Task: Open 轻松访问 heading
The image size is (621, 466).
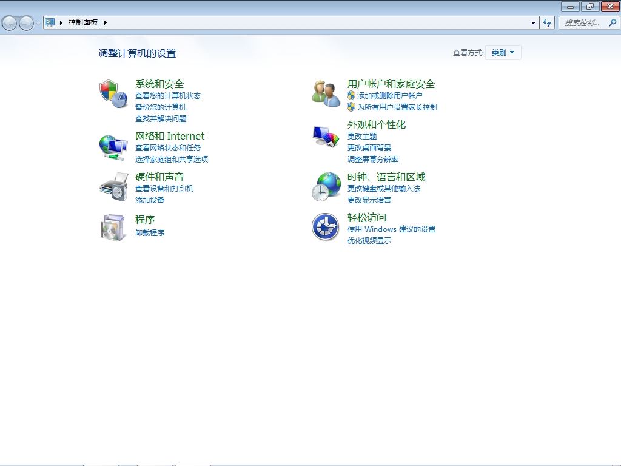Action: tap(367, 217)
